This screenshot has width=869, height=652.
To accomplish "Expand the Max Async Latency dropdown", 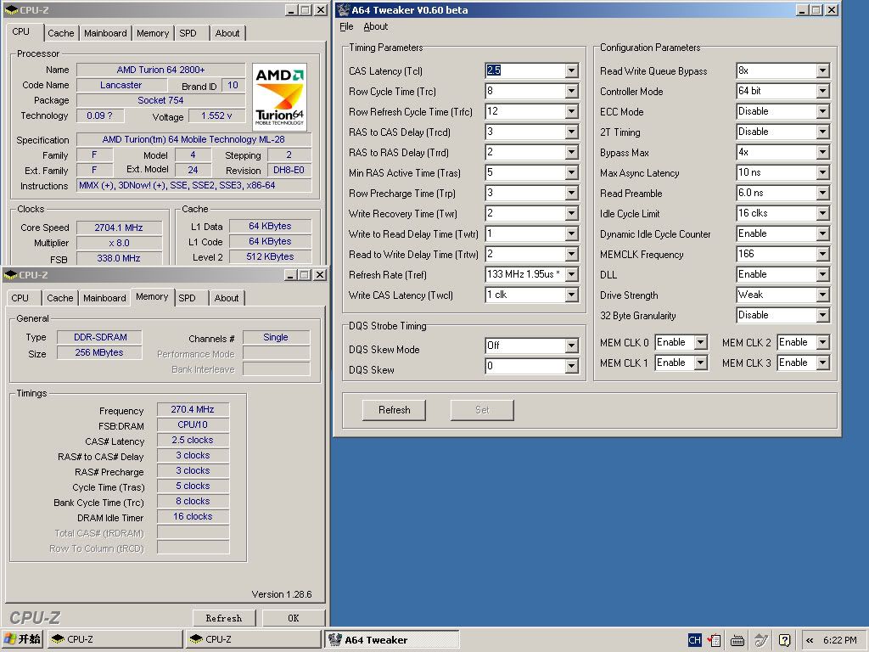I will click(x=822, y=172).
